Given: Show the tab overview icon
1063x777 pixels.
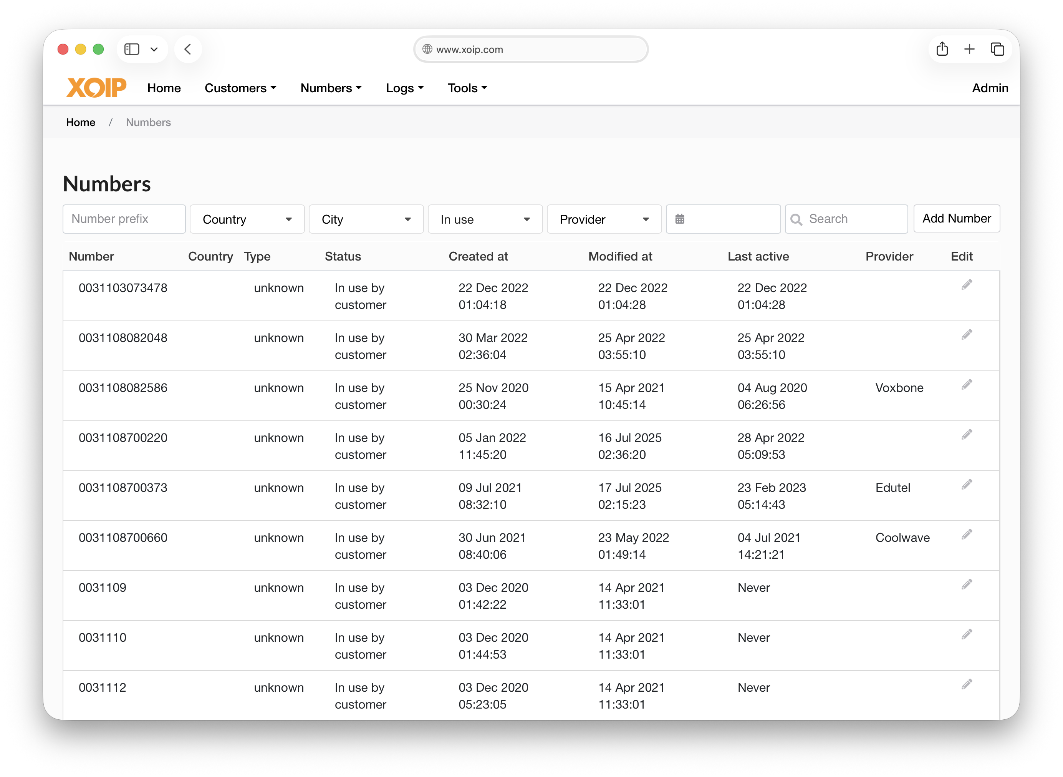Looking at the screenshot, I should coord(997,49).
